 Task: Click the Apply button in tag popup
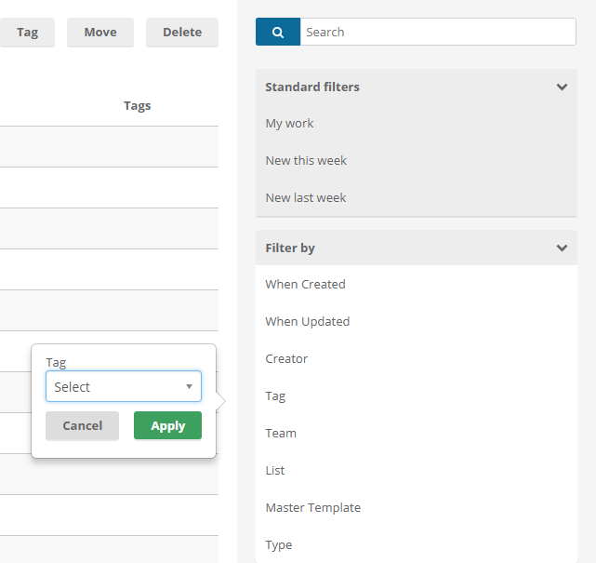167,425
